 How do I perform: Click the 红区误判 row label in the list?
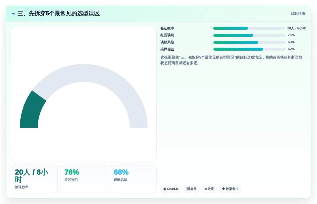(x=167, y=35)
